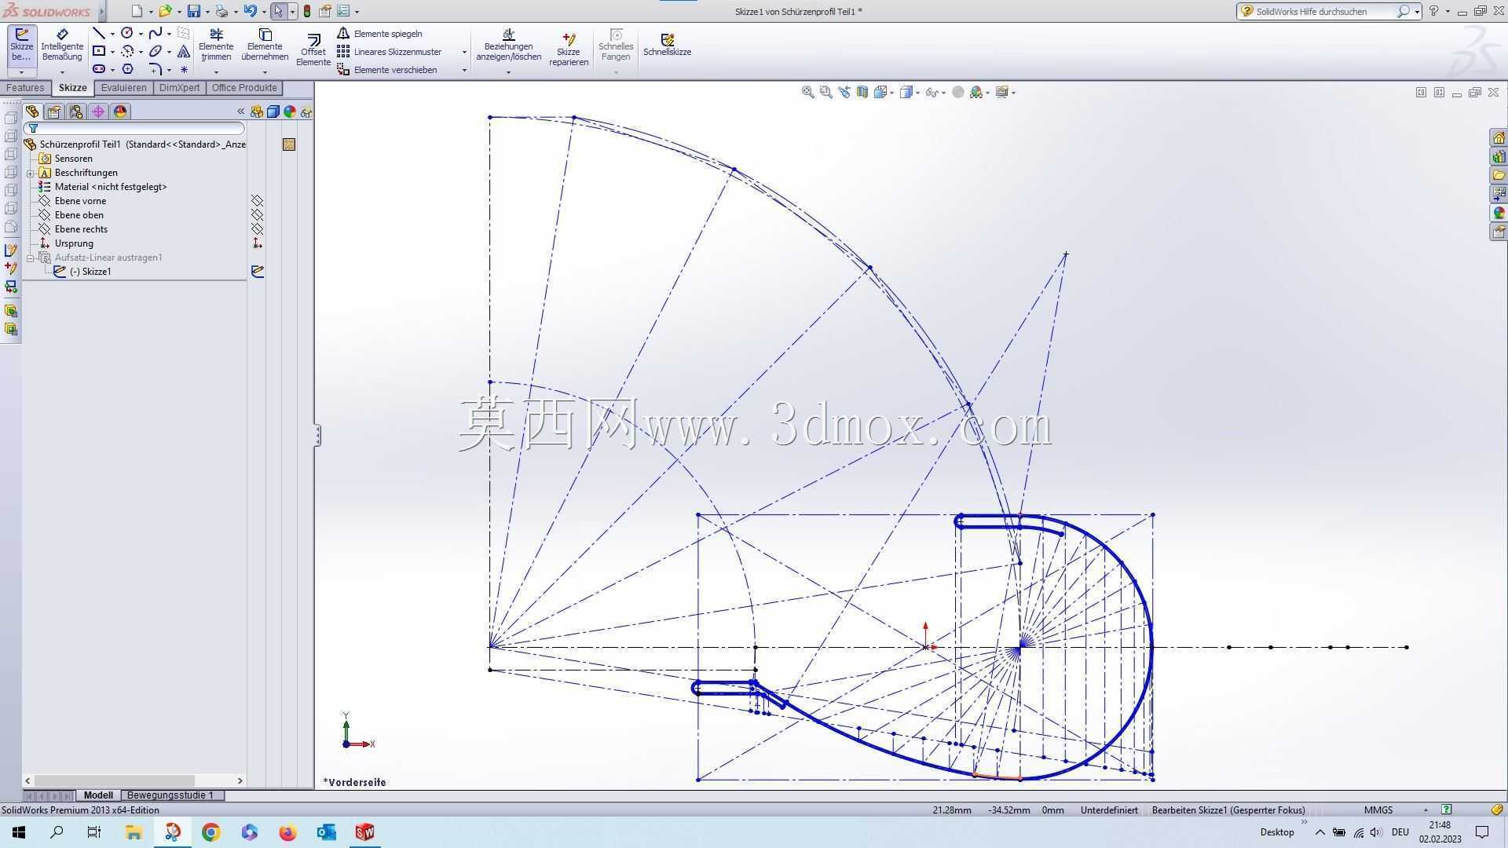Click the Schnellskizze tool
The height and width of the screenshot is (848, 1508).
point(667,45)
